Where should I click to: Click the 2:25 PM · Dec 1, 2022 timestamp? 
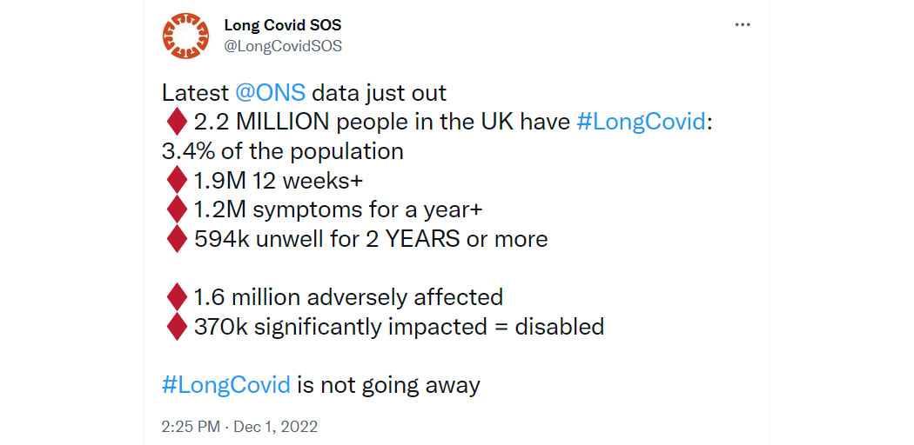(x=239, y=427)
